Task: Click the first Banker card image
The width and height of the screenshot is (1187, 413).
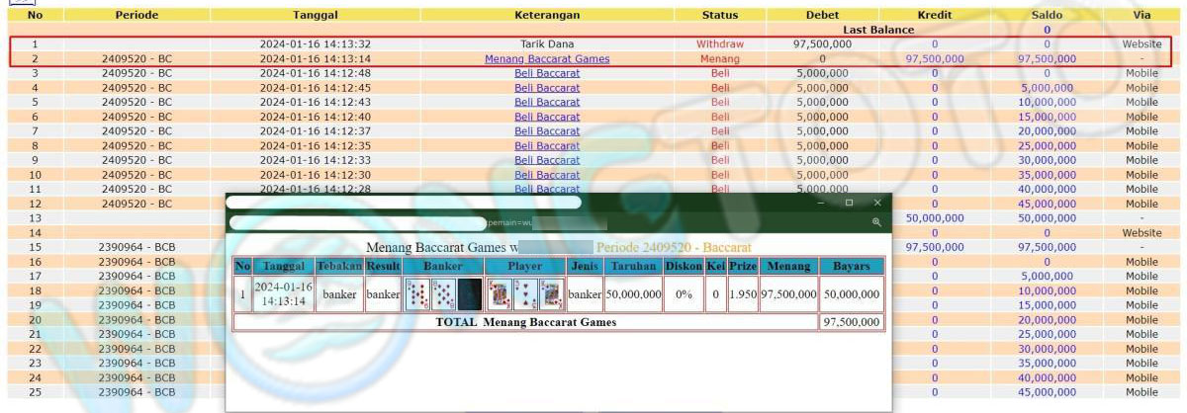Action: (x=417, y=293)
